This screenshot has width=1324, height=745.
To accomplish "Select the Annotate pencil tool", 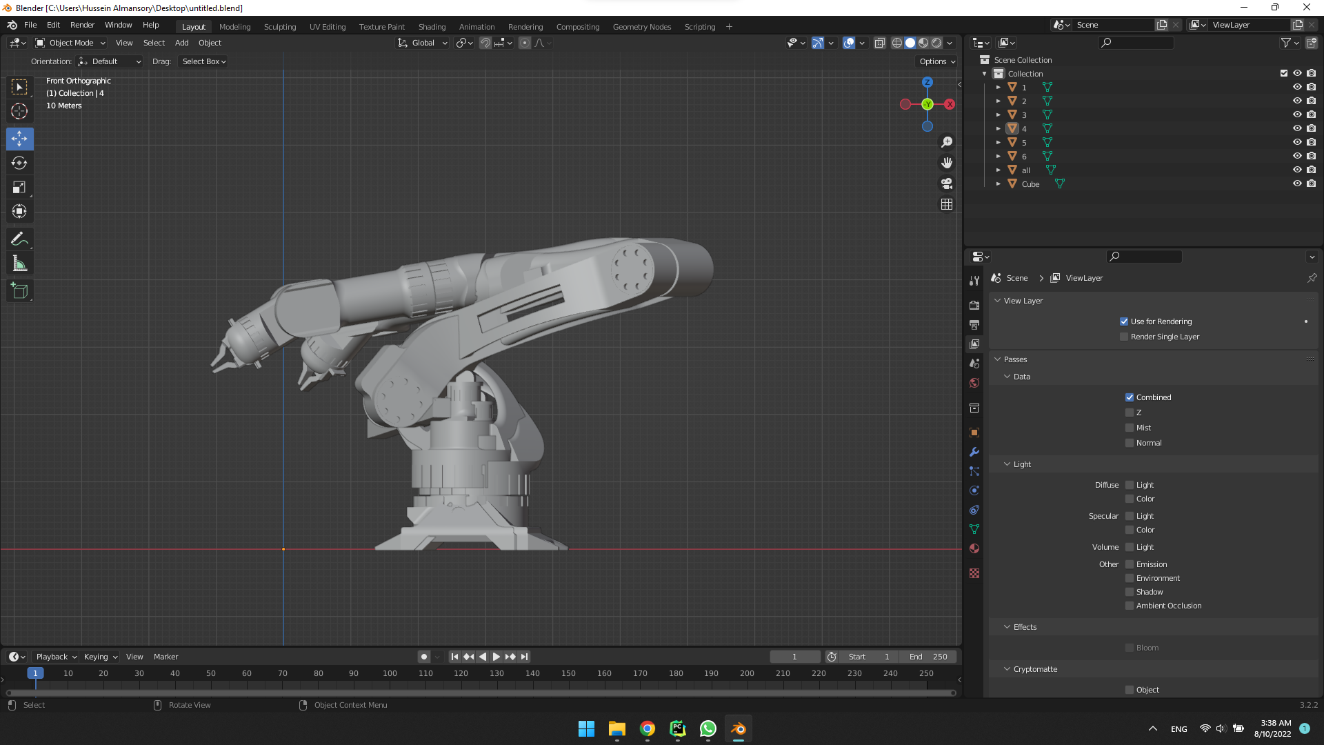I will (19, 239).
